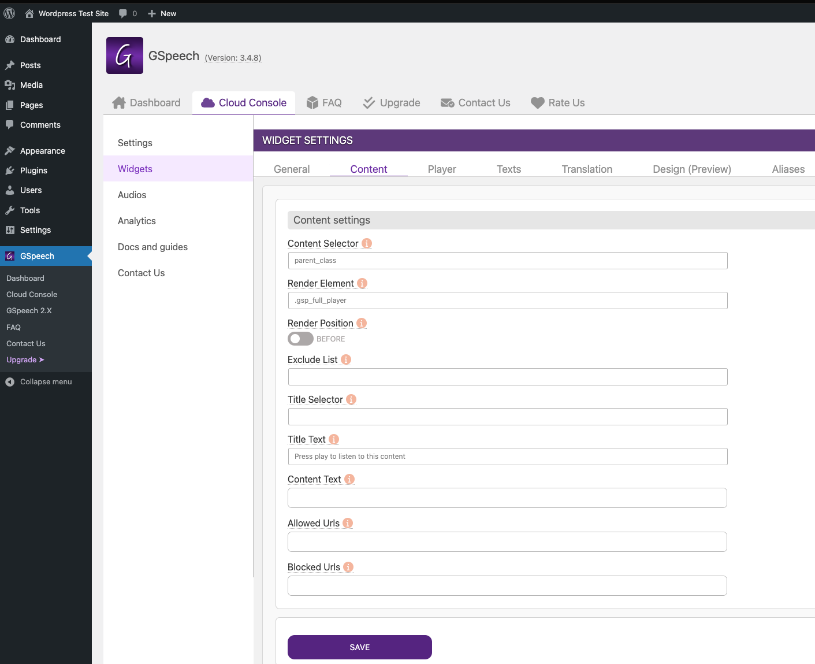Click into the Content Text field

pos(507,498)
